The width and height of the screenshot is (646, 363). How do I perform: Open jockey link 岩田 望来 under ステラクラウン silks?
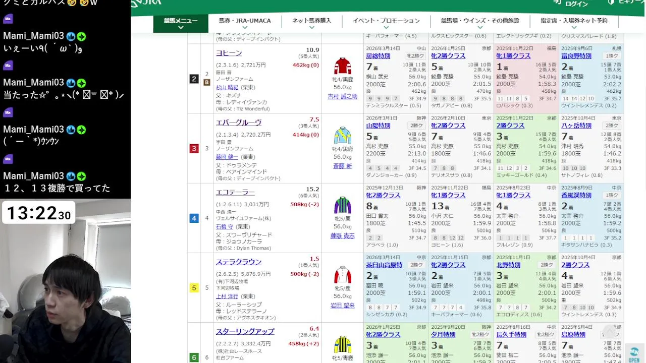point(343,305)
